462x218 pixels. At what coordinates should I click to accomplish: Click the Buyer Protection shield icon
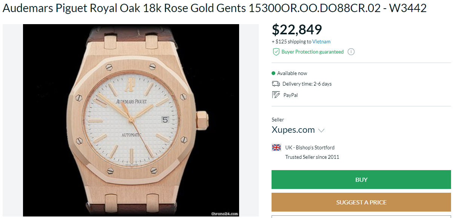click(276, 52)
